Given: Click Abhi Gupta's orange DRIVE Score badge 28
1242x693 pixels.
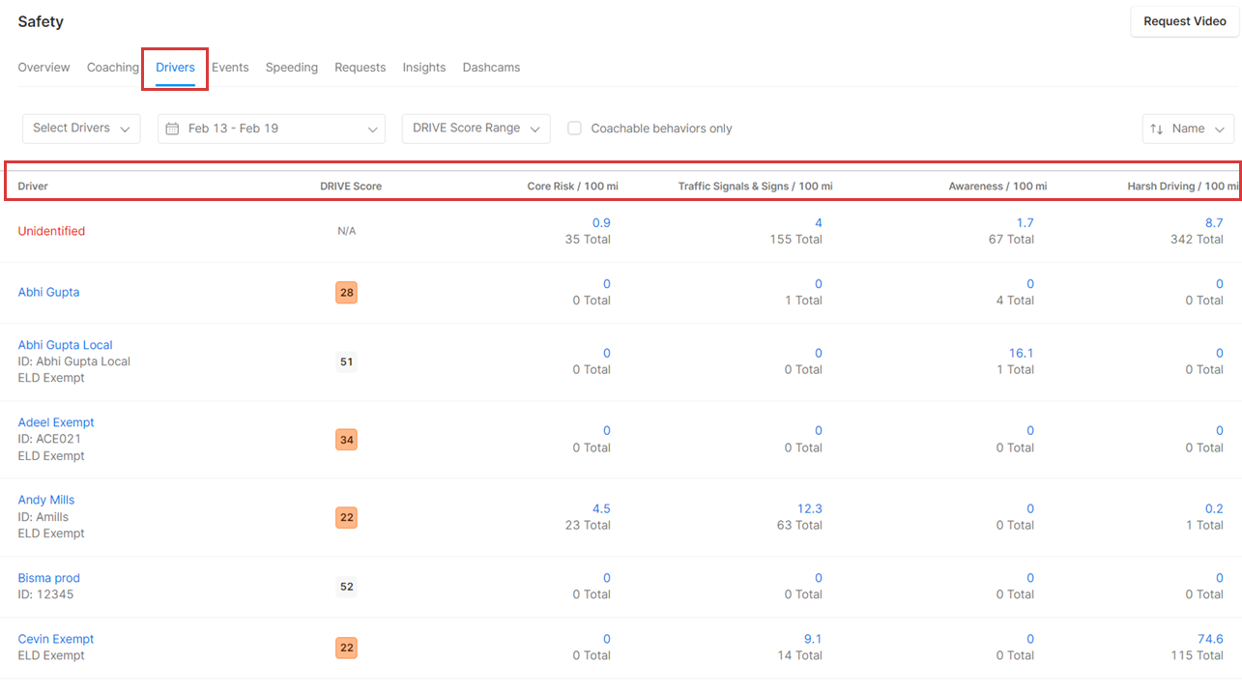Looking at the screenshot, I should [346, 291].
